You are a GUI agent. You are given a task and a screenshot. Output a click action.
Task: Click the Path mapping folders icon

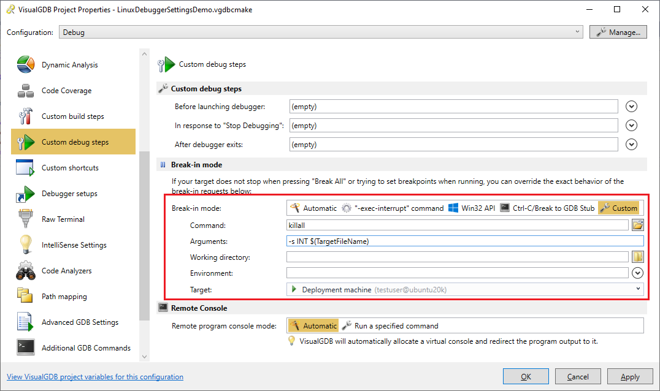[25, 295]
